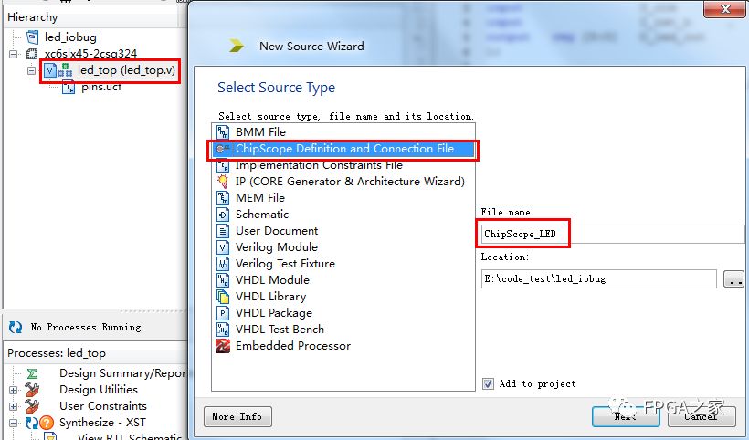Expand the Design Utilities process node
This screenshot has height=440, width=749.
(14, 390)
